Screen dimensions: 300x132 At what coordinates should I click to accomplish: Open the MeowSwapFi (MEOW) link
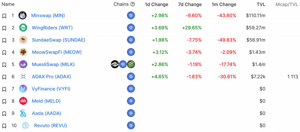(57, 52)
